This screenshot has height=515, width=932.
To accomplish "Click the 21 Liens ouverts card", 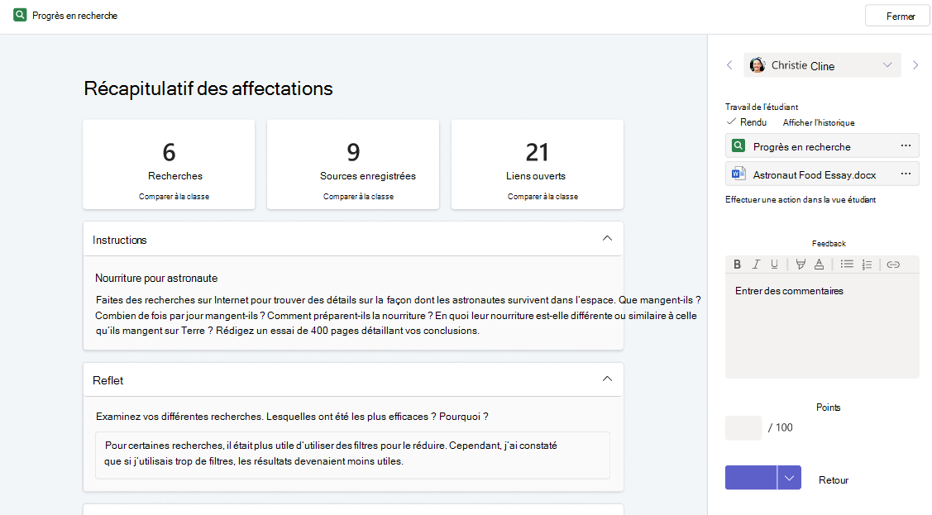I will [x=538, y=165].
